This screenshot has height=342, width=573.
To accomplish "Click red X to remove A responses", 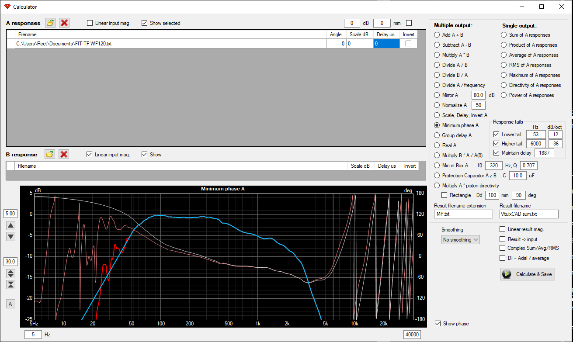I will (64, 23).
